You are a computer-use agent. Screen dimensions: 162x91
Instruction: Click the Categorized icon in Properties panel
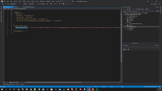pyautogui.click(x=124, y=50)
